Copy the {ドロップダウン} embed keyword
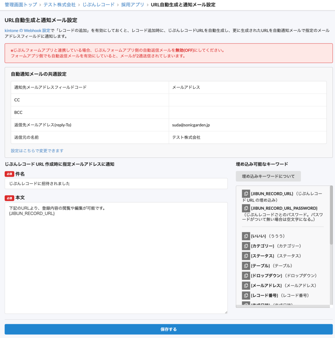This screenshot has height=338, width=335. click(246, 276)
